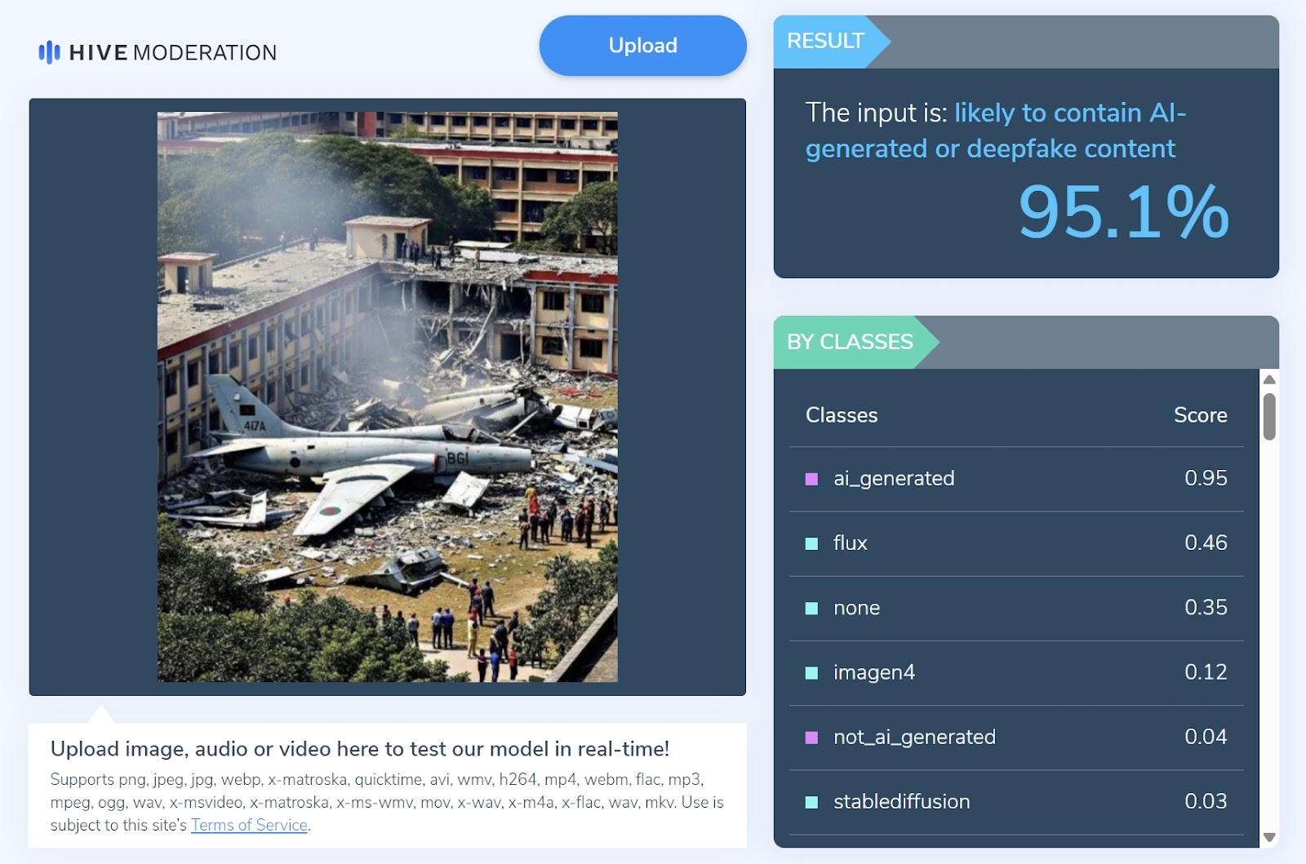Click the imagen4 class color square

coord(811,672)
